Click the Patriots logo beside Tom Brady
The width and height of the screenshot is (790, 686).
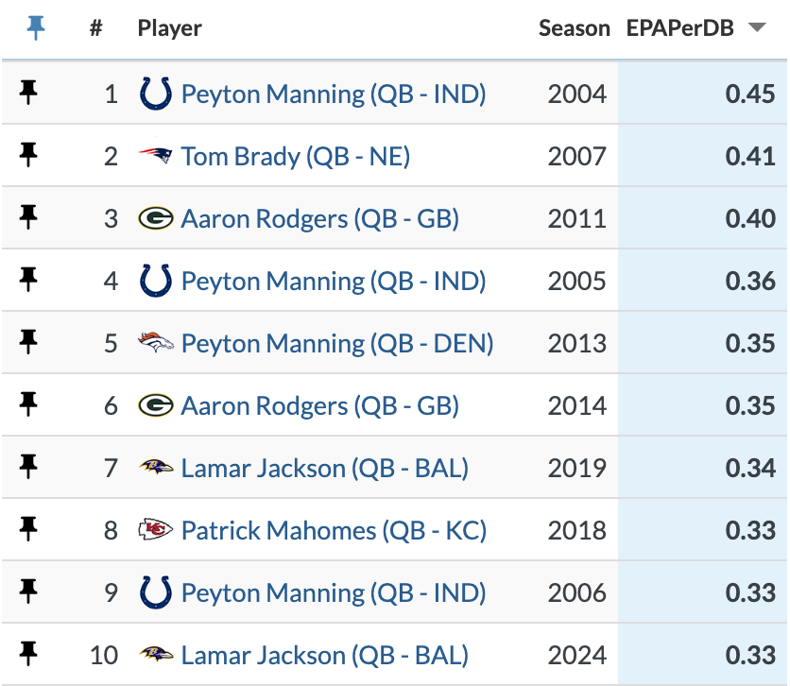pos(155,156)
